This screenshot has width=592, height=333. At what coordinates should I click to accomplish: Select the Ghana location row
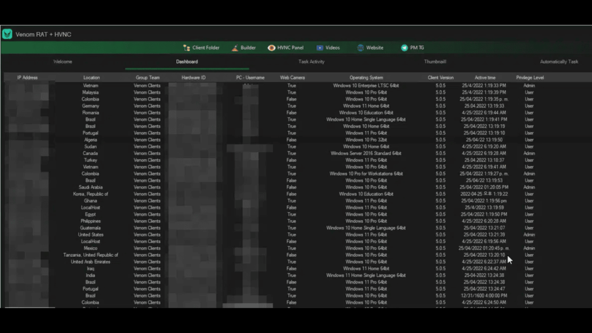pyautogui.click(x=90, y=201)
